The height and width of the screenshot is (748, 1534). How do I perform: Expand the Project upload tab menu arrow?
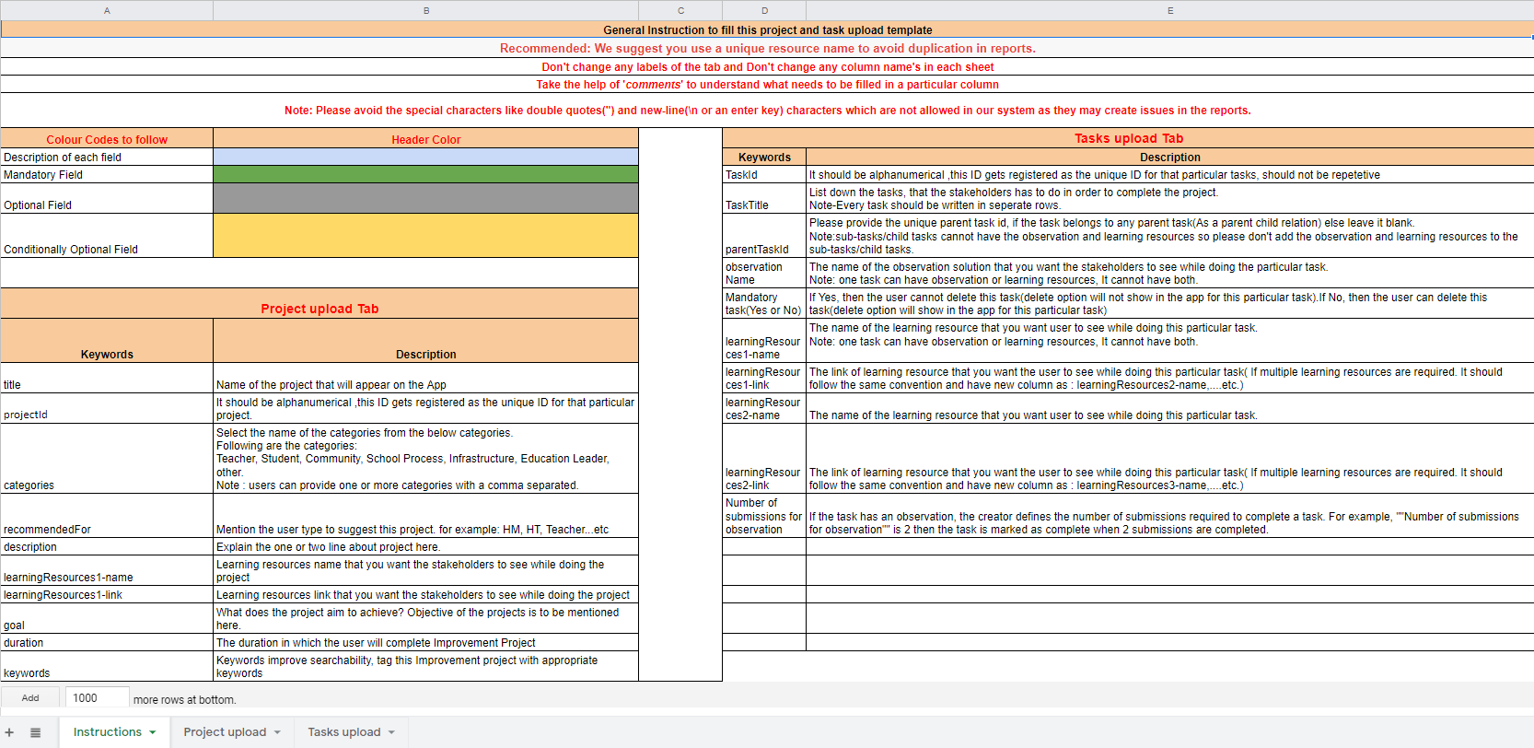pos(277,732)
